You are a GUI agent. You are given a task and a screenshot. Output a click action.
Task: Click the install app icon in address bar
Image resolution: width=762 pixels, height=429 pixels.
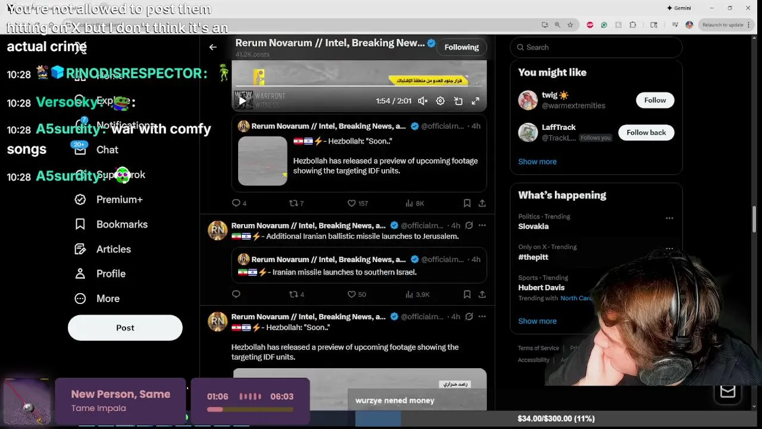(544, 24)
